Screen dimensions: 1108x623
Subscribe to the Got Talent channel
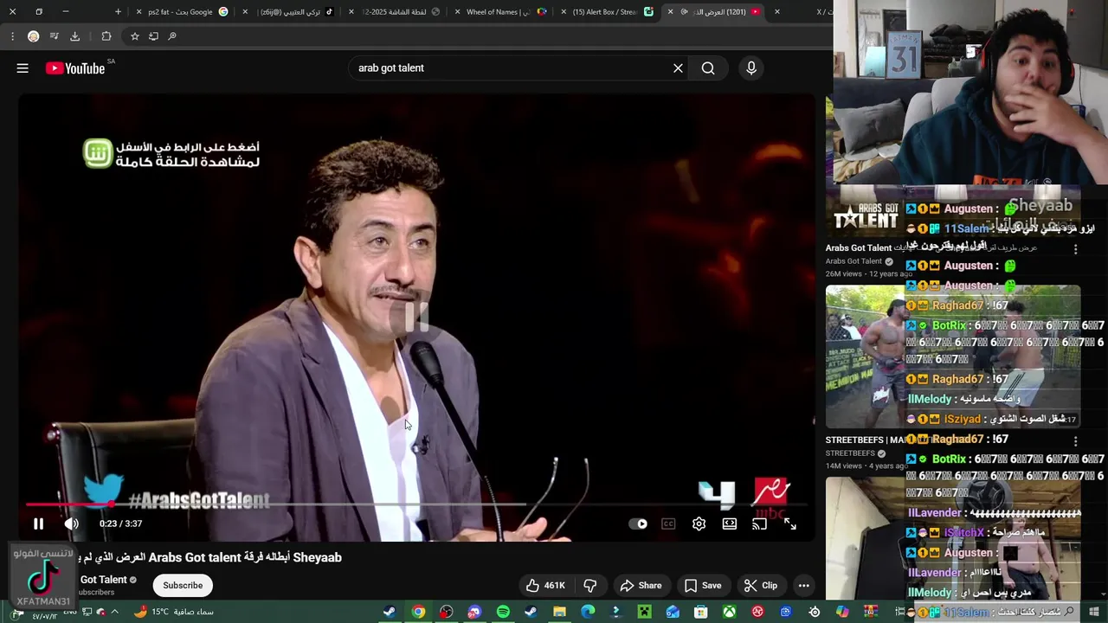click(x=183, y=585)
